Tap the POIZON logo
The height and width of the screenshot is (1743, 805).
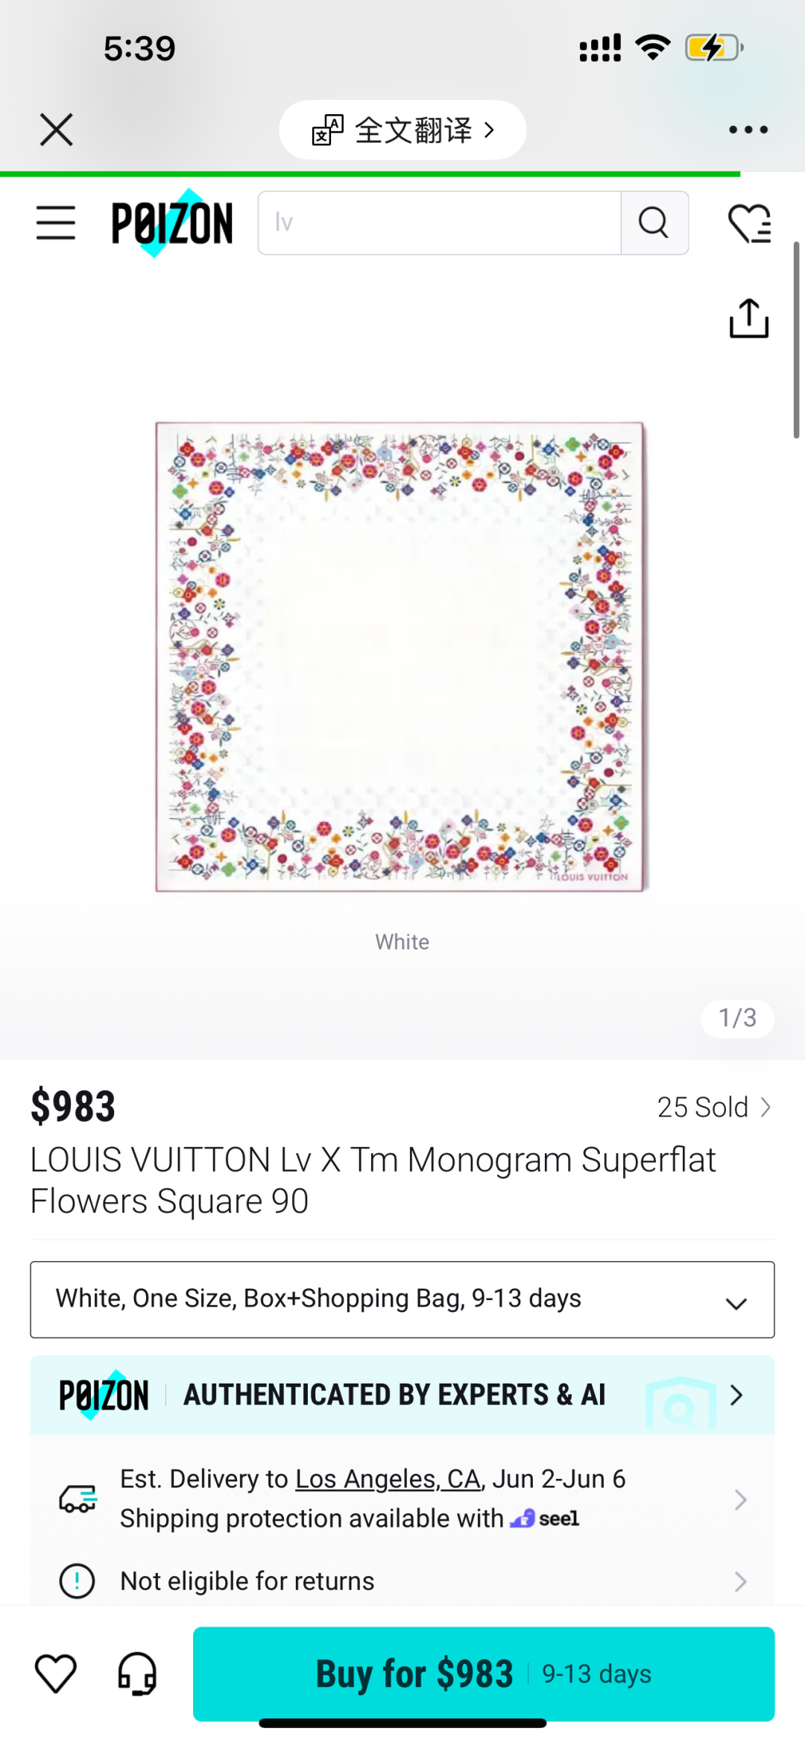171,223
